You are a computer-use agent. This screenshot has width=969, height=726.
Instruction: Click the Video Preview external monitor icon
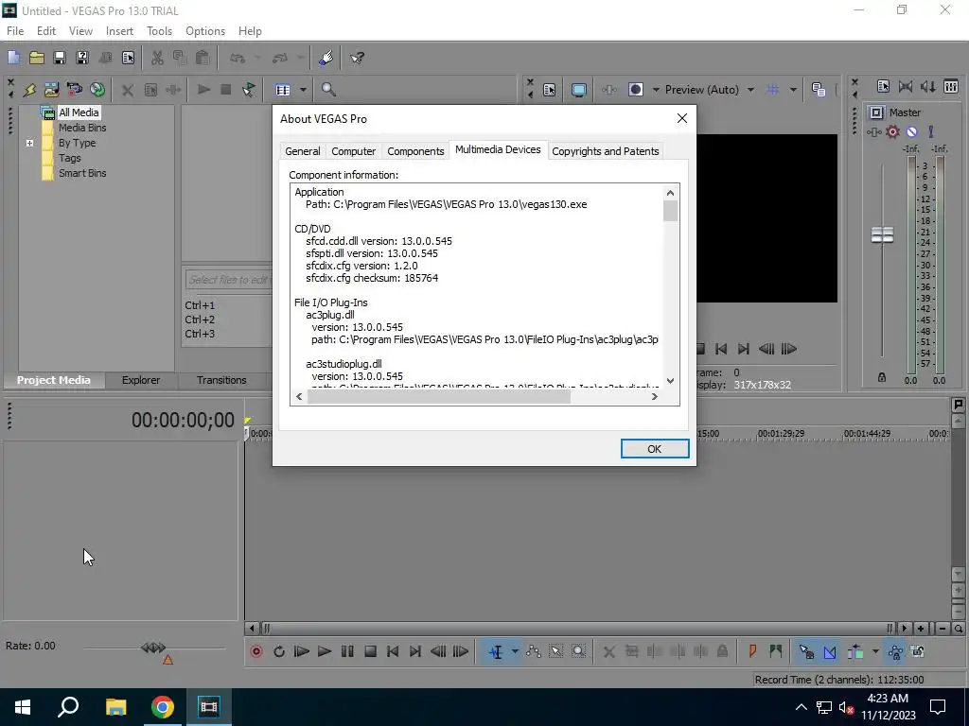[579, 90]
